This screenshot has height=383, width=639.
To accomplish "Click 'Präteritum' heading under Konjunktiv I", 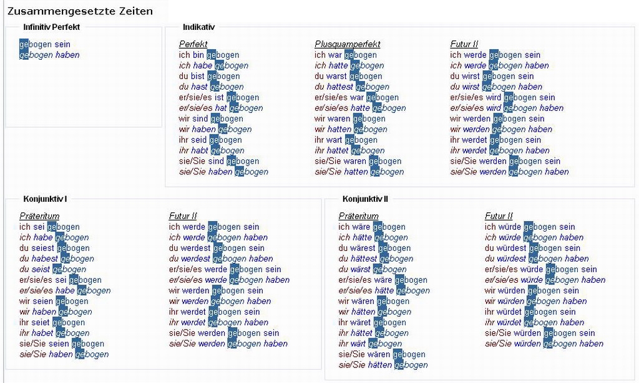I will pos(39,216).
